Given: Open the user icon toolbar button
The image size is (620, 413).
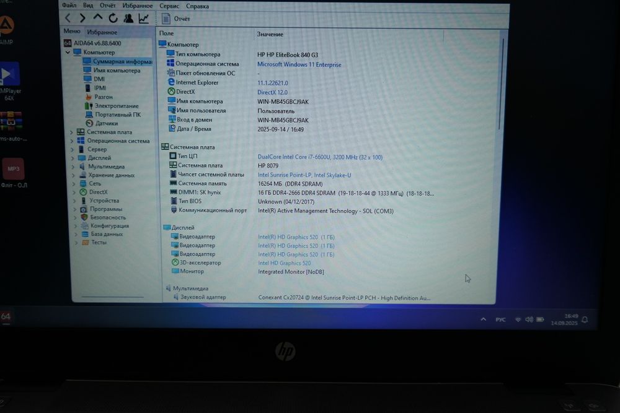Looking at the screenshot, I should [128, 18].
